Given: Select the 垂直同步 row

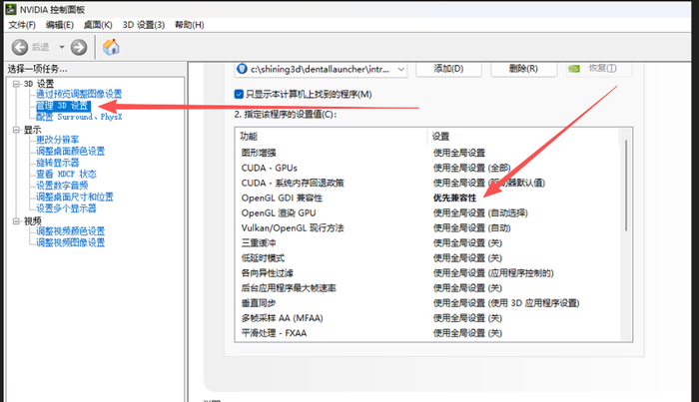Looking at the screenshot, I should pyautogui.click(x=427, y=303).
